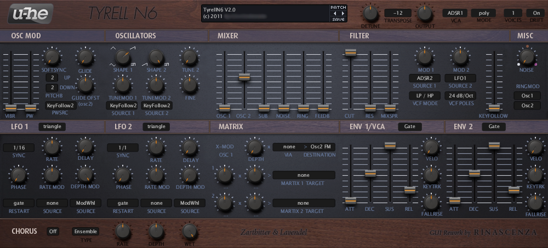548x248 pixels.
Task: Open LFO 1 triangle waveform dropdown
Action: 52,126
